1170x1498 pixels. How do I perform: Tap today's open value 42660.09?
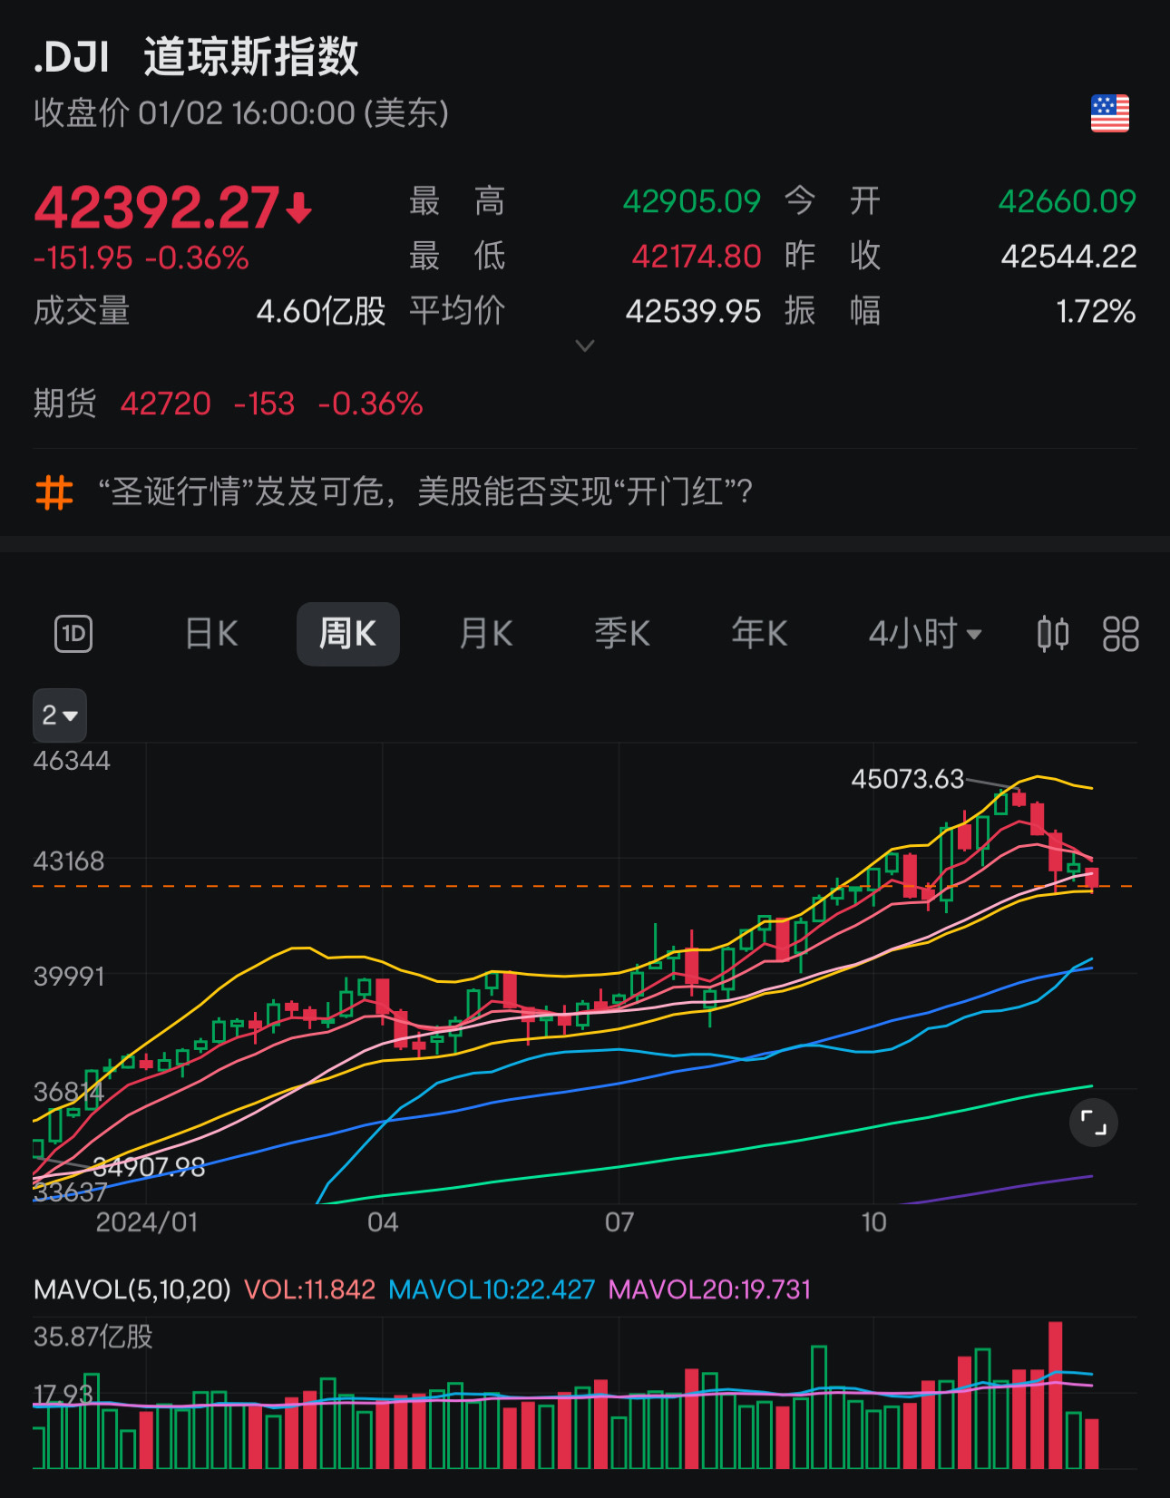(1068, 201)
